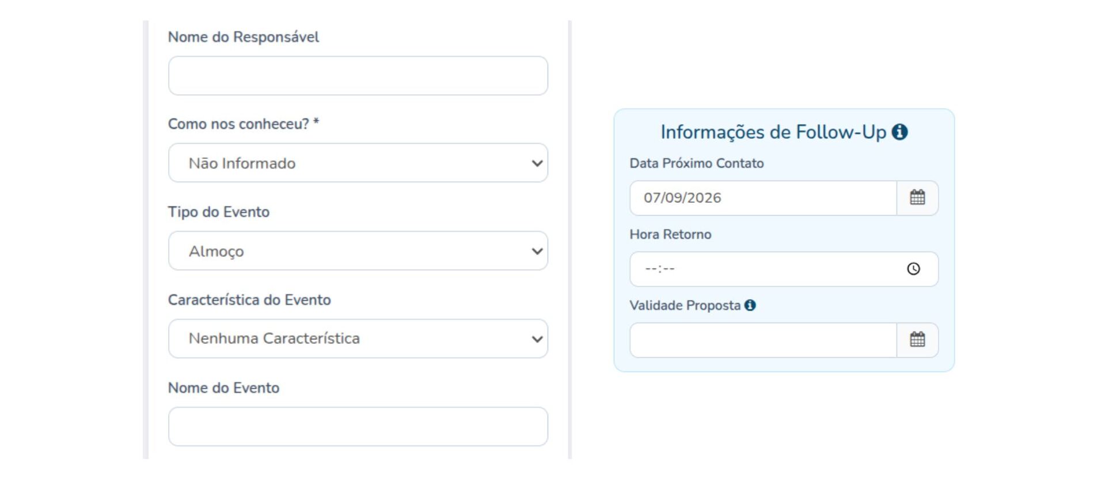Open calendar picker for Validade Proposta

pos(917,340)
